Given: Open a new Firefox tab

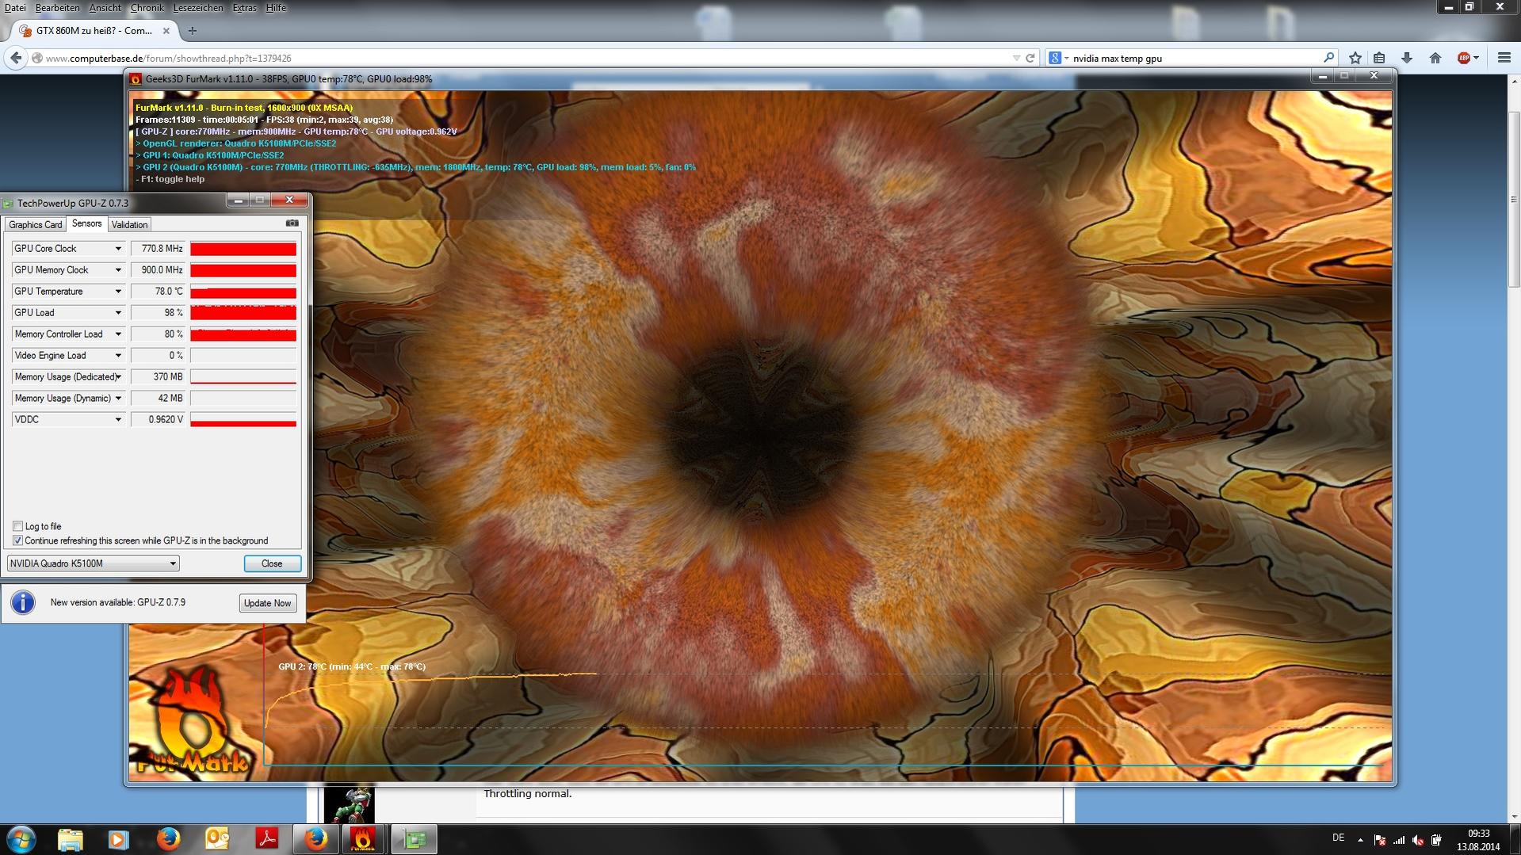Looking at the screenshot, I should coord(192,31).
